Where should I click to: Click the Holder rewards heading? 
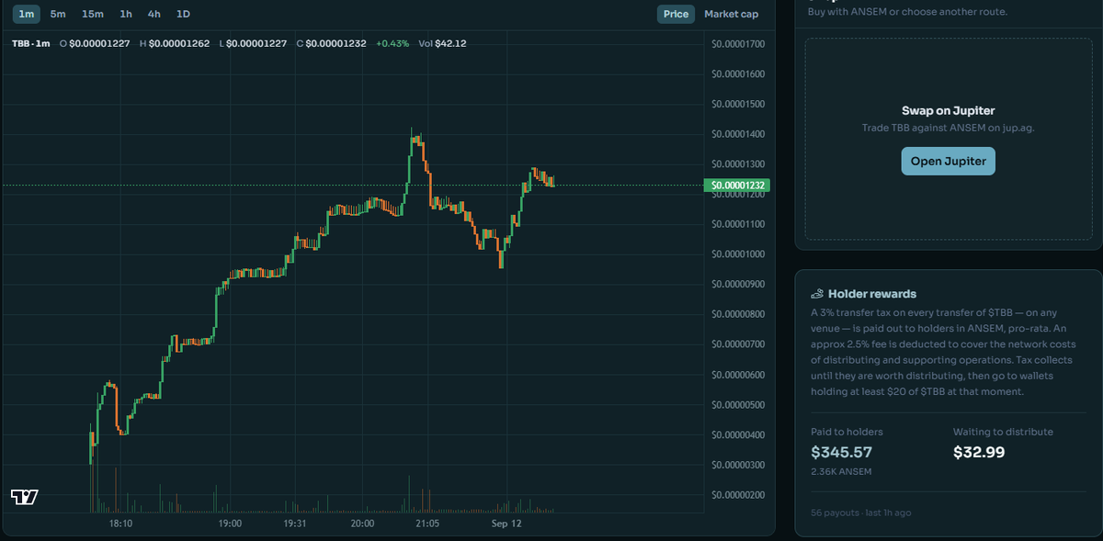[872, 294]
